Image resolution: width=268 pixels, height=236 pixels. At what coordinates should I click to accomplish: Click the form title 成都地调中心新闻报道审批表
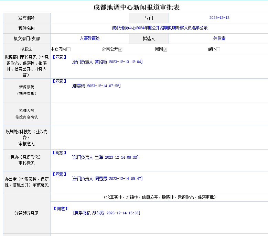pyautogui.click(x=137, y=7)
